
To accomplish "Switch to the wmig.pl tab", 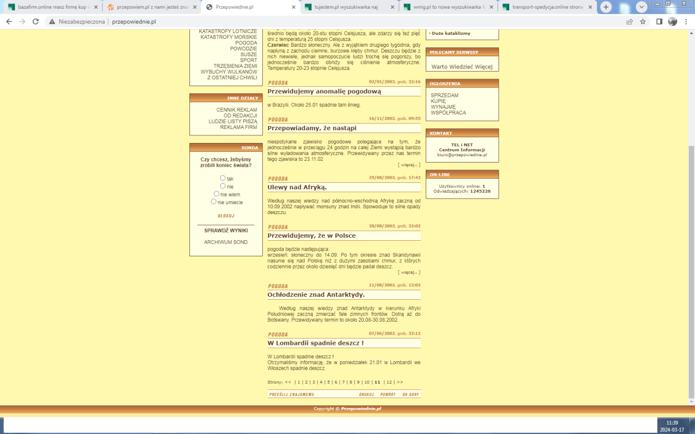I will [446, 7].
